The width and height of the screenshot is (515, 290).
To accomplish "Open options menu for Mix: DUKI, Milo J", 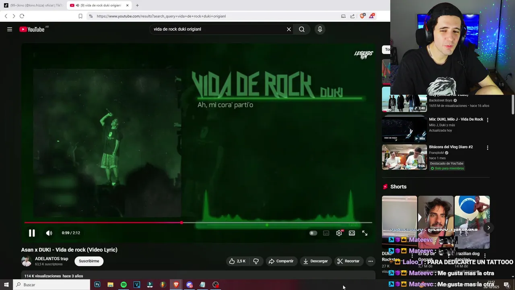I will point(488,120).
